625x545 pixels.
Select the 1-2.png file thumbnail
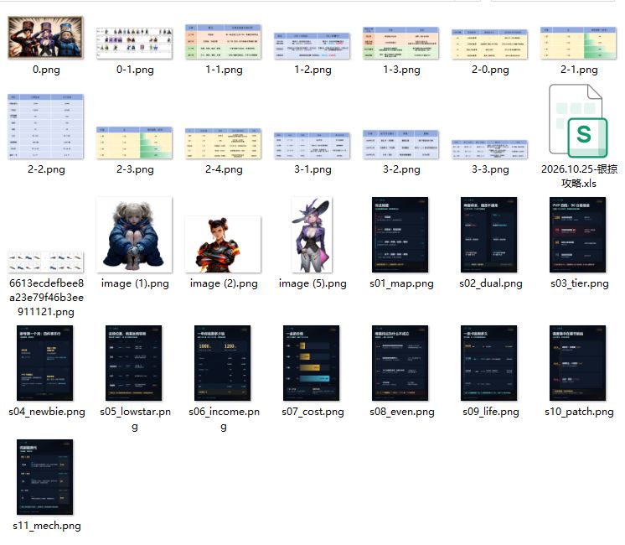tap(312, 46)
